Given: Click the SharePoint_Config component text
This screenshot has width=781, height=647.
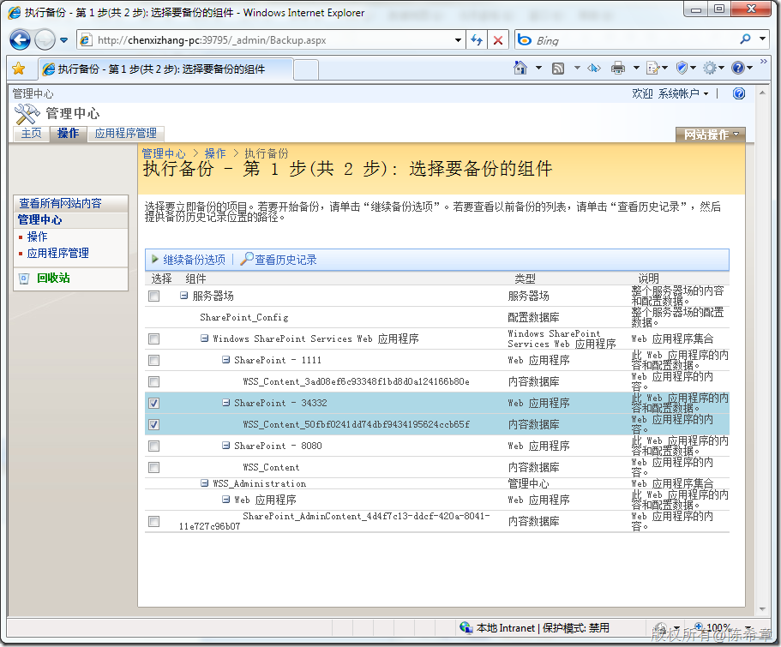Looking at the screenshot, I should [x=244, y=317].
